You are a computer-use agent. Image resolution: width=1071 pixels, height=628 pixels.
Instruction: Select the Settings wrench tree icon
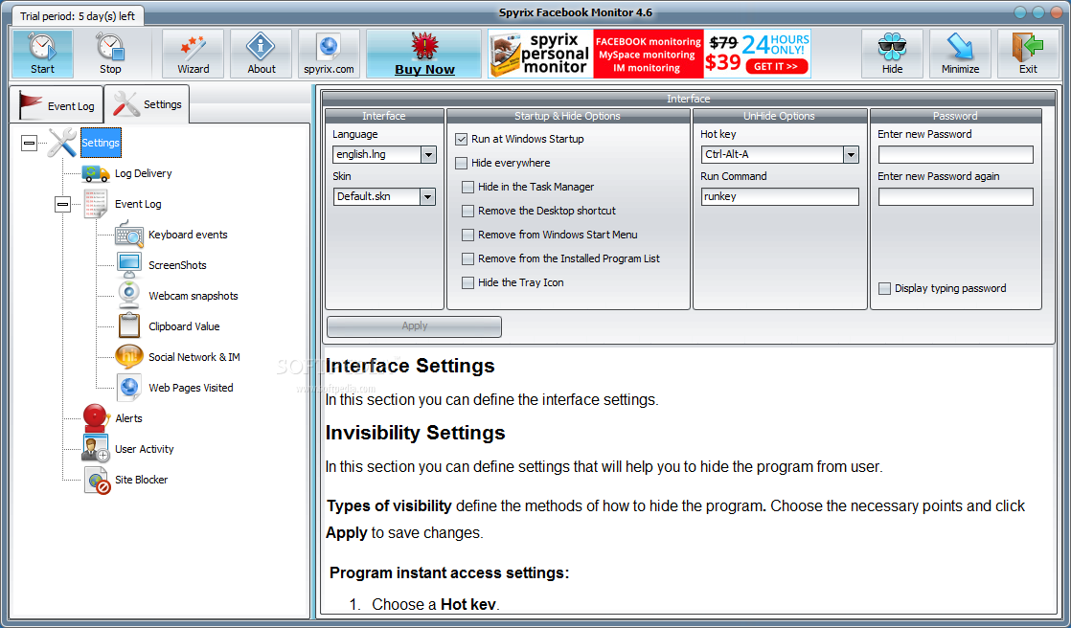tap(62, 143)
